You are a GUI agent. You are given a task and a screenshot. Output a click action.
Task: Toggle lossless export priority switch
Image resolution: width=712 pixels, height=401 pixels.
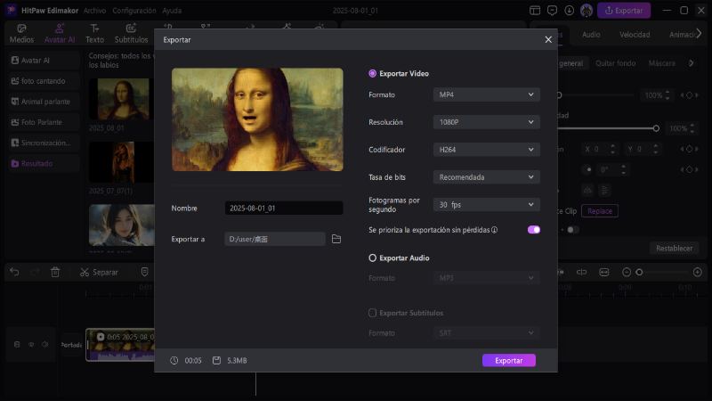tap(533, 230)
